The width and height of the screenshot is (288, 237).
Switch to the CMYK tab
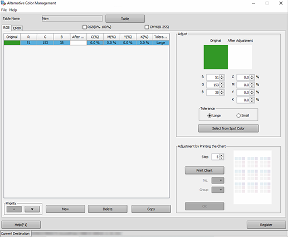point(17,28)
